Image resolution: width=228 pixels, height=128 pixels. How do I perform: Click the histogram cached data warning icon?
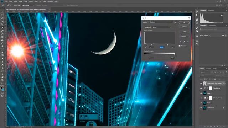pos(222,15)
